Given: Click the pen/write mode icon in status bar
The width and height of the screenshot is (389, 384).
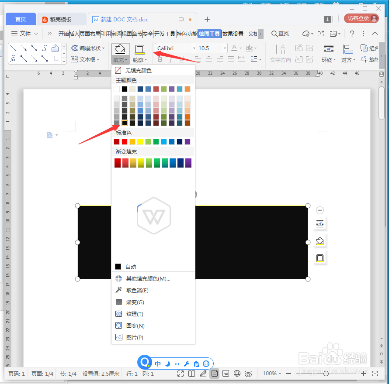Looking at the screenshot, I should [x=203, y=374].
